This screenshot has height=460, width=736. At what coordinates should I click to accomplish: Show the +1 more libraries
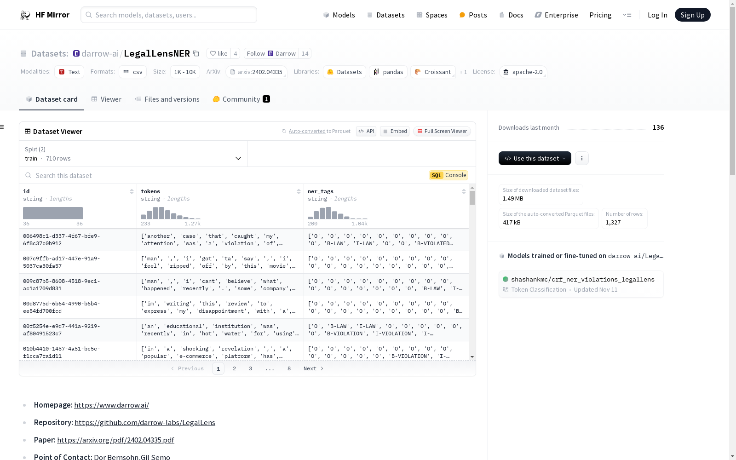pyautogui.click(x=463, y=72)
